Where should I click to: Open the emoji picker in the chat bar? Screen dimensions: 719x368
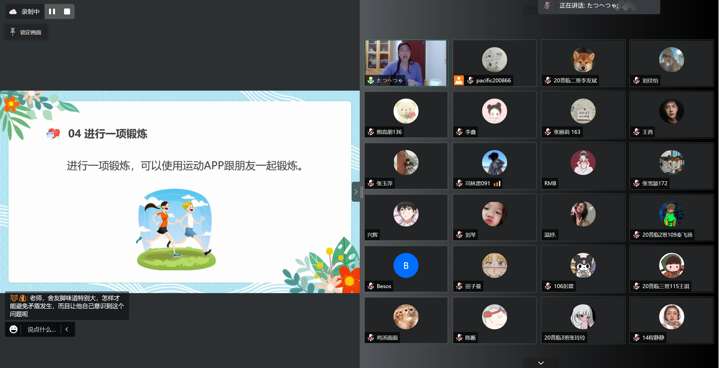click(x=14, y=329)
